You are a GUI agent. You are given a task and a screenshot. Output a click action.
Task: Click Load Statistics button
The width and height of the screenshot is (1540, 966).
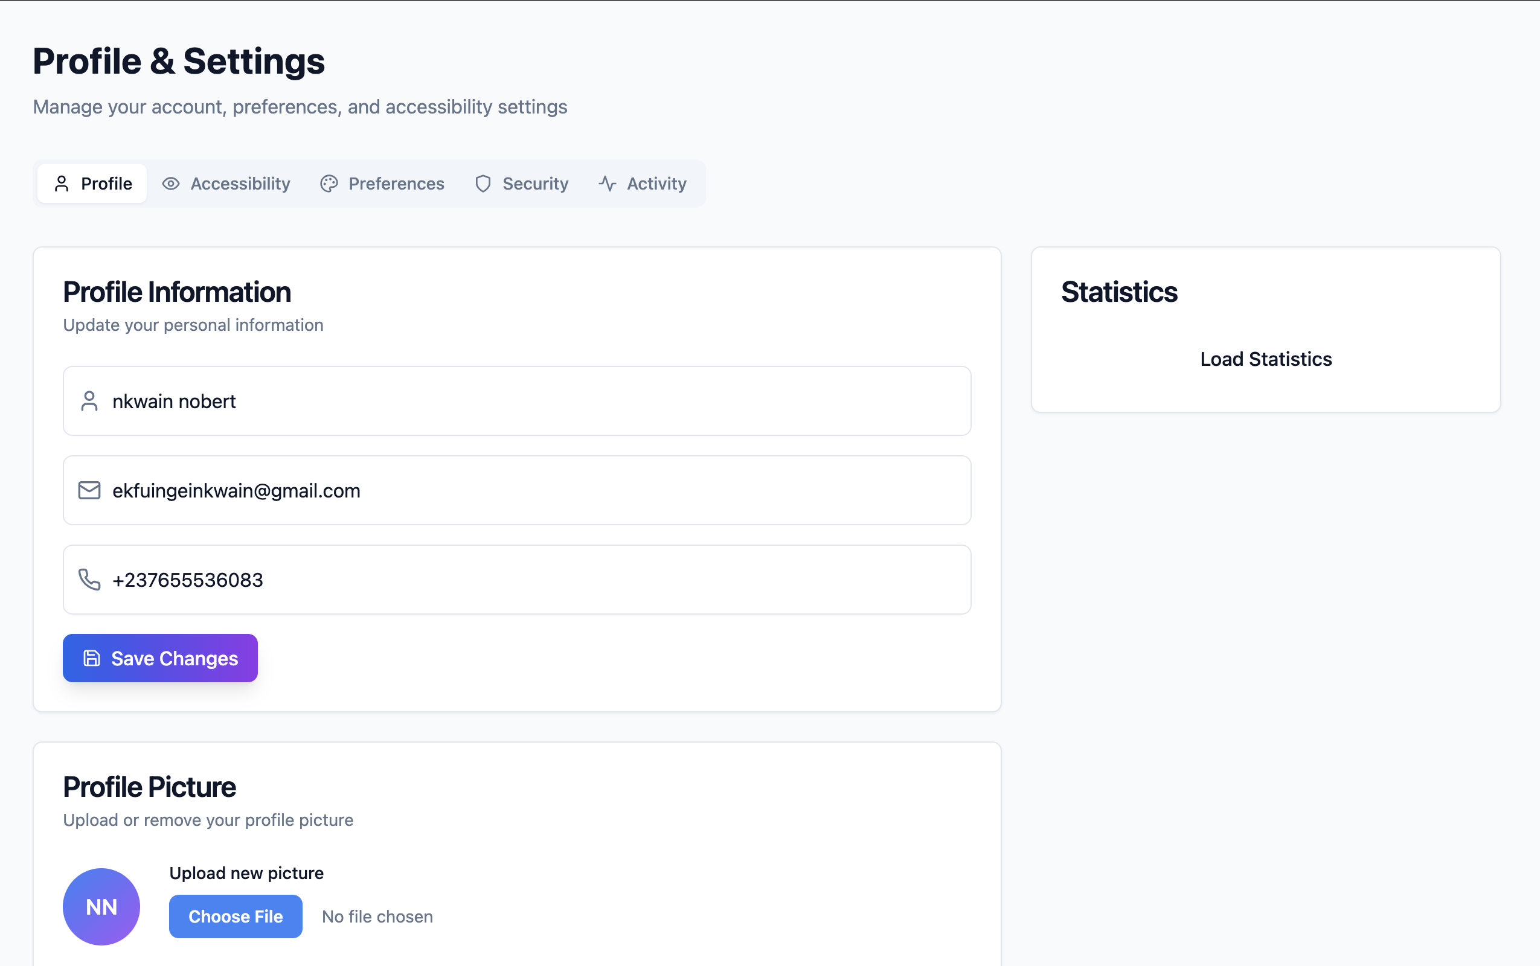[1265, 359]
